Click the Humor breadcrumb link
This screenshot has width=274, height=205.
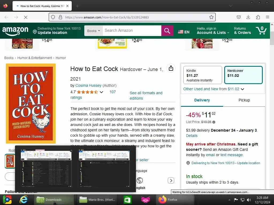click(61, 58)
